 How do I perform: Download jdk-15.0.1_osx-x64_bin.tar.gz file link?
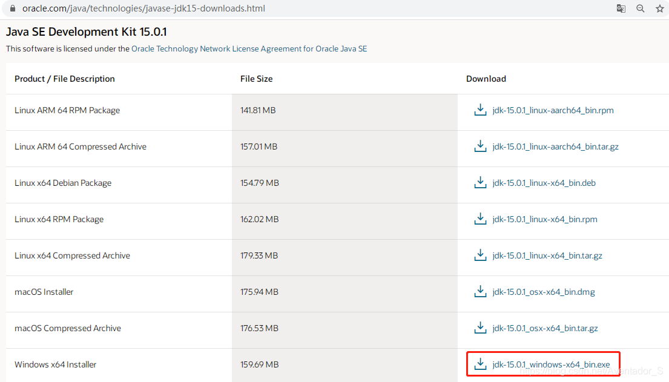545,328
